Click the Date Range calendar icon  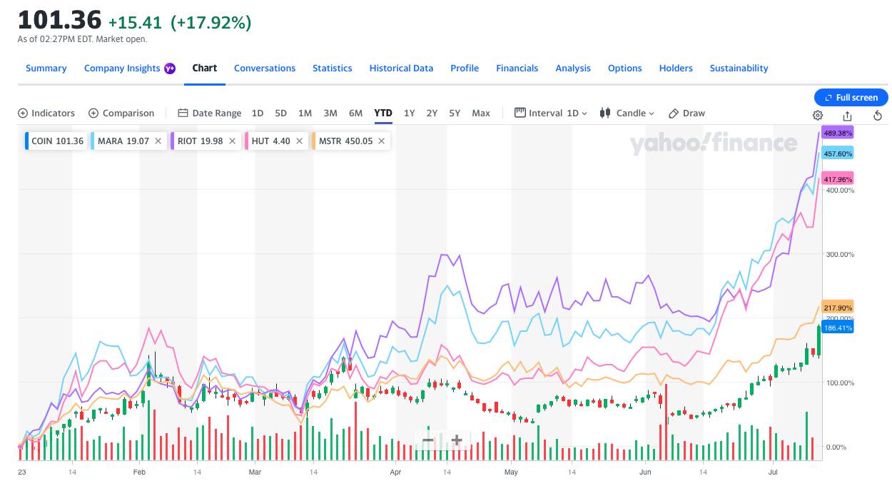click(183, 113)
